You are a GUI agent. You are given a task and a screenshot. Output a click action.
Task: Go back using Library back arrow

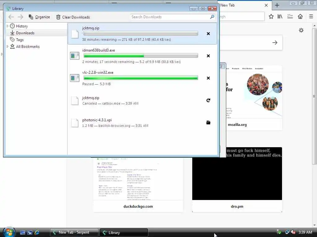pos(11,17)
